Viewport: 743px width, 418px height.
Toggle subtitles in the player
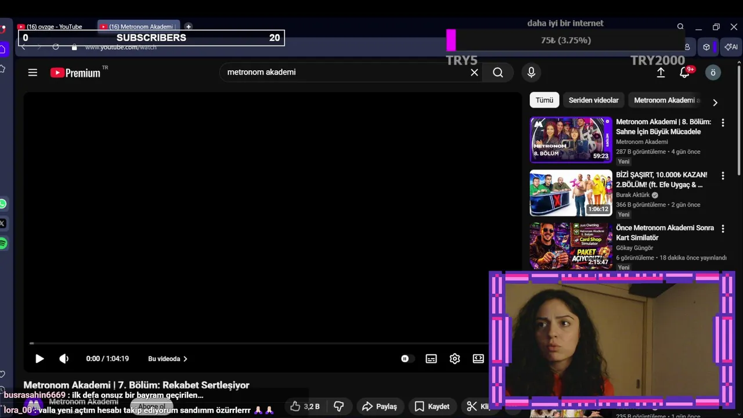click(431, 359)
